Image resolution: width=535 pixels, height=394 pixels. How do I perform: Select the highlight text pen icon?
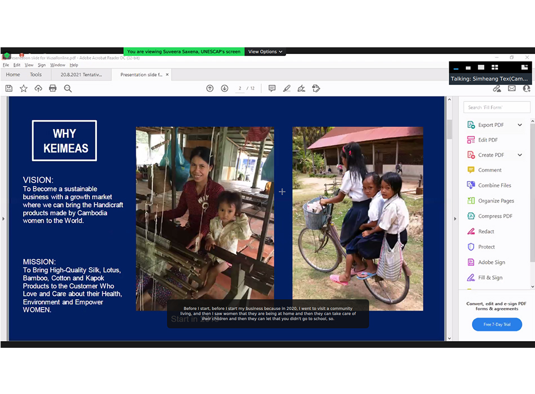287,89
